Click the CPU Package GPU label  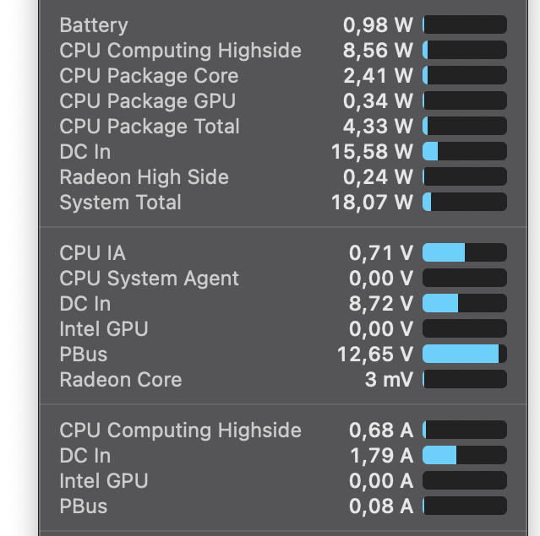tap(147, 101)
